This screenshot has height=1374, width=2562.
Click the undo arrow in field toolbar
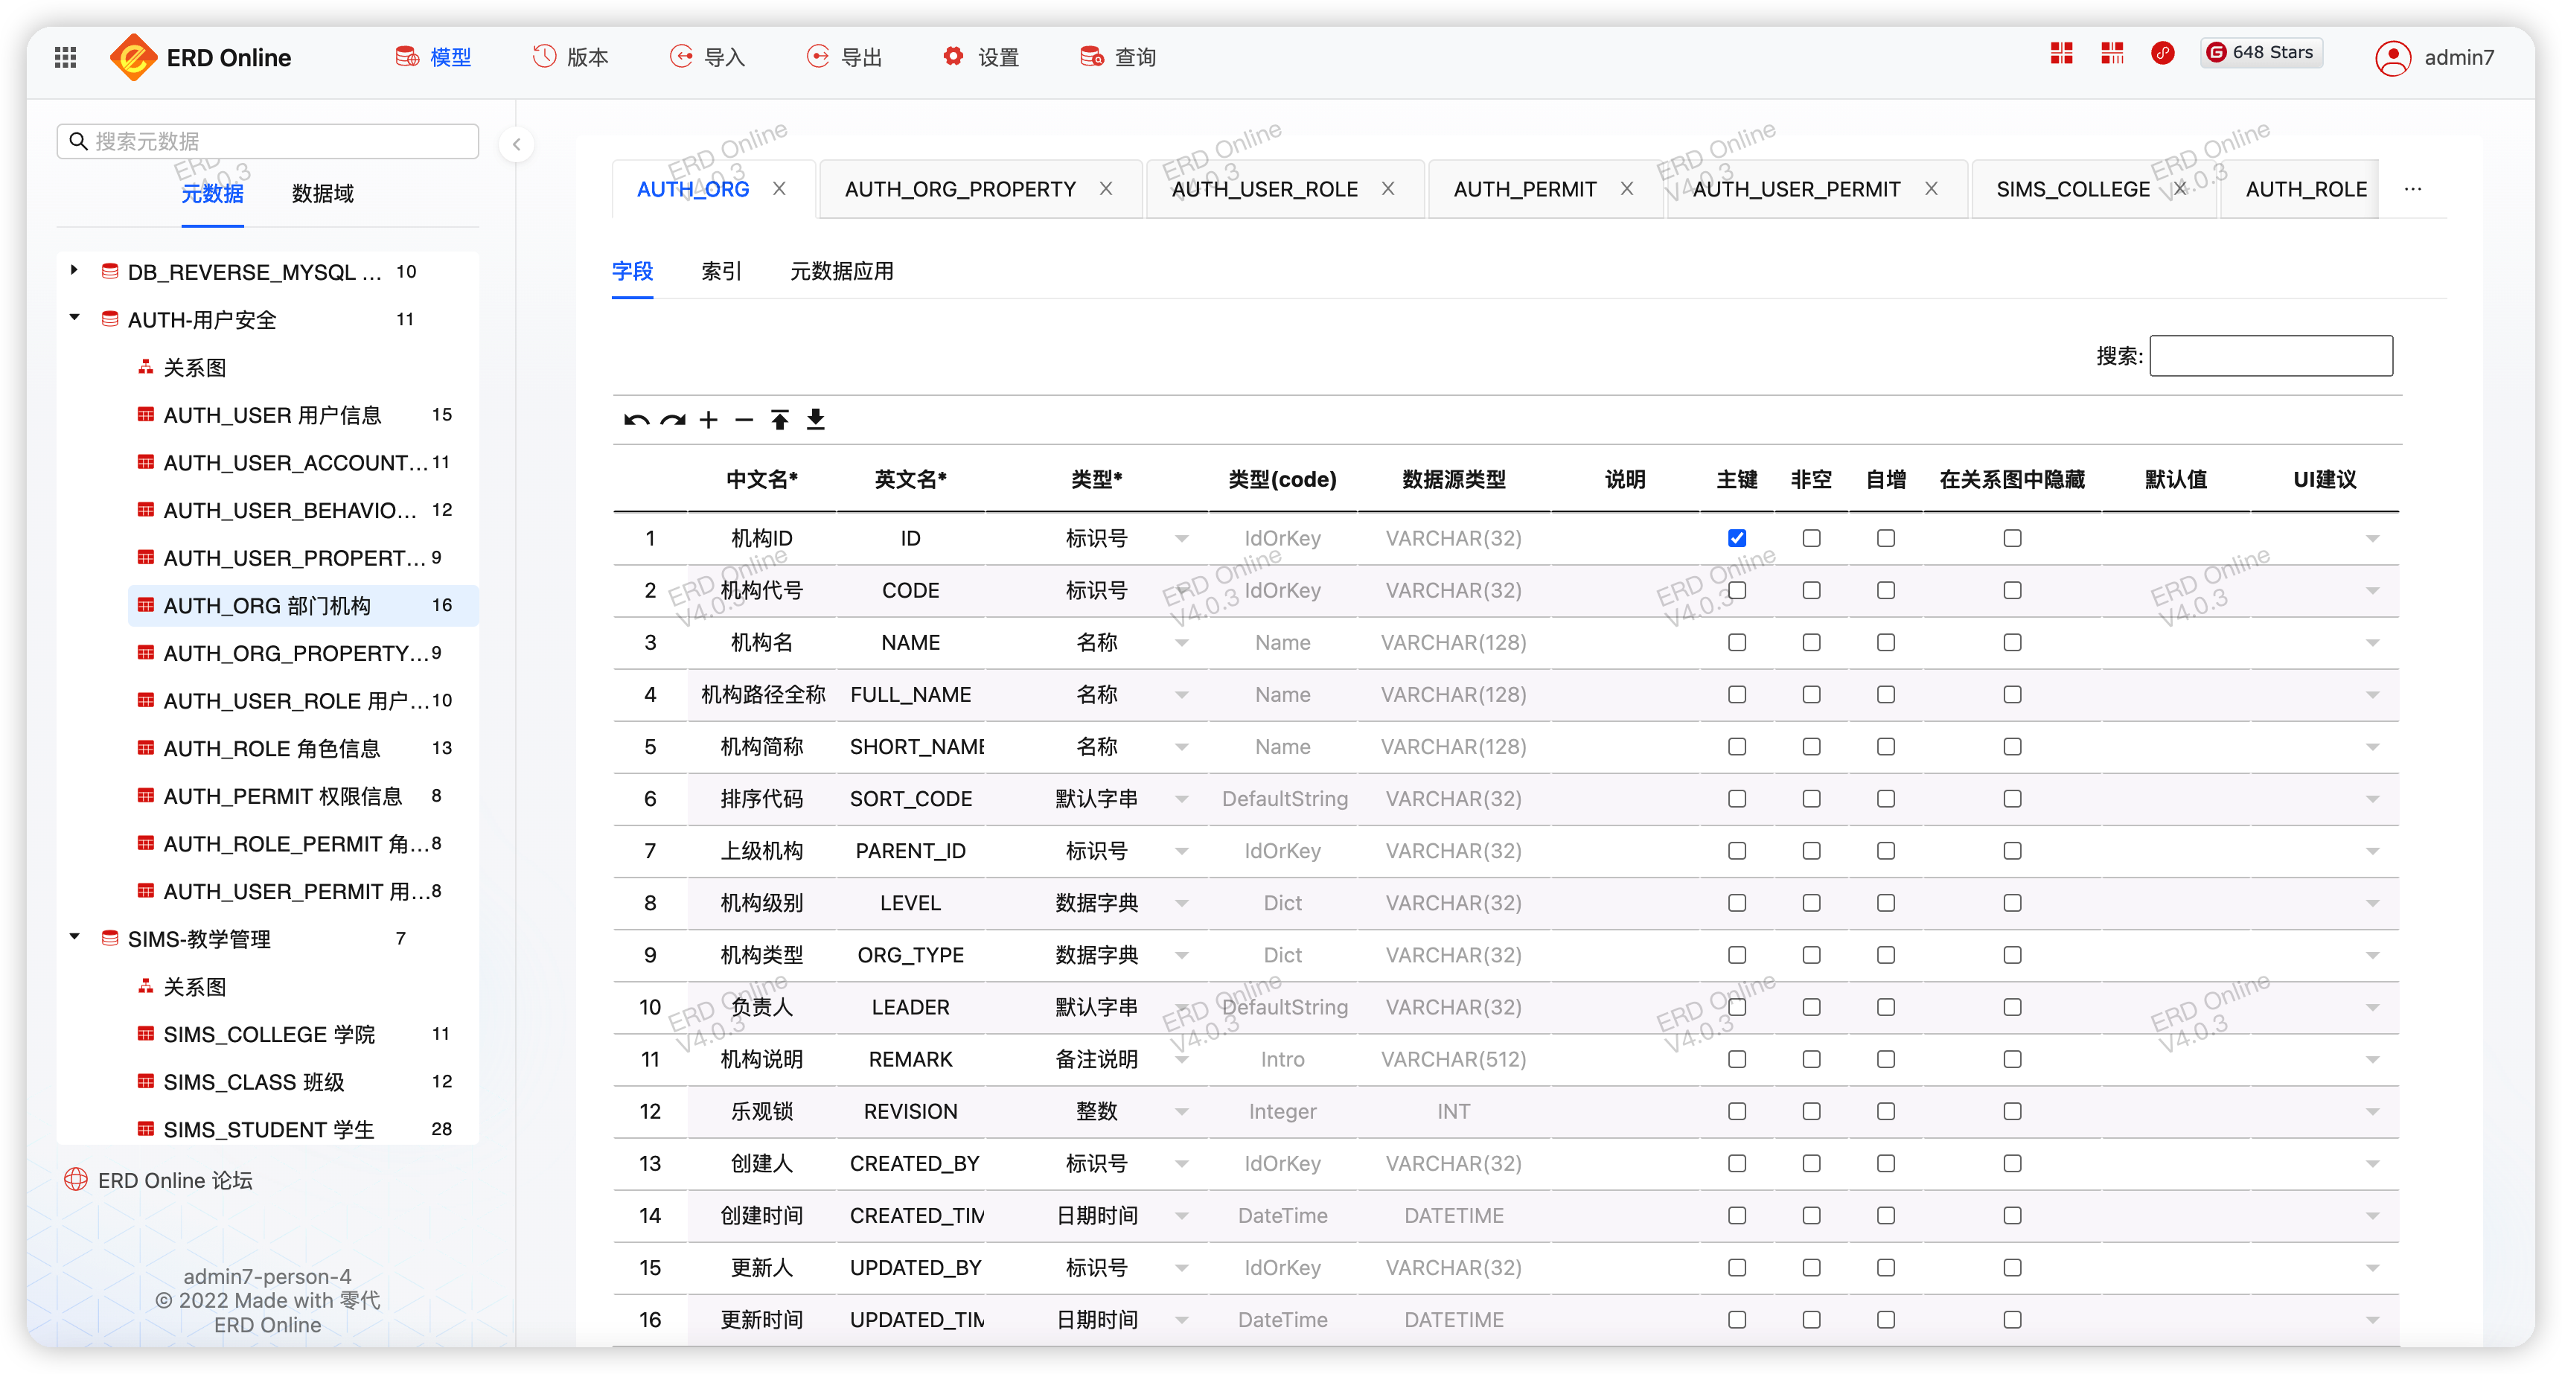(636, 420)
